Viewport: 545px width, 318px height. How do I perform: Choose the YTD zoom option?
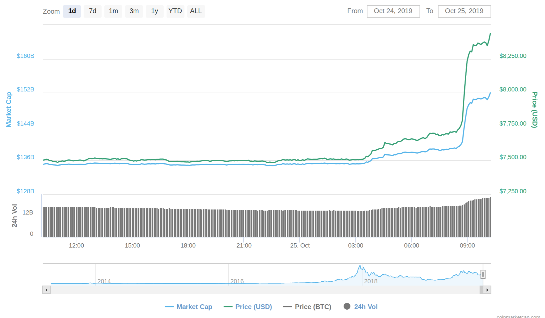176,11
